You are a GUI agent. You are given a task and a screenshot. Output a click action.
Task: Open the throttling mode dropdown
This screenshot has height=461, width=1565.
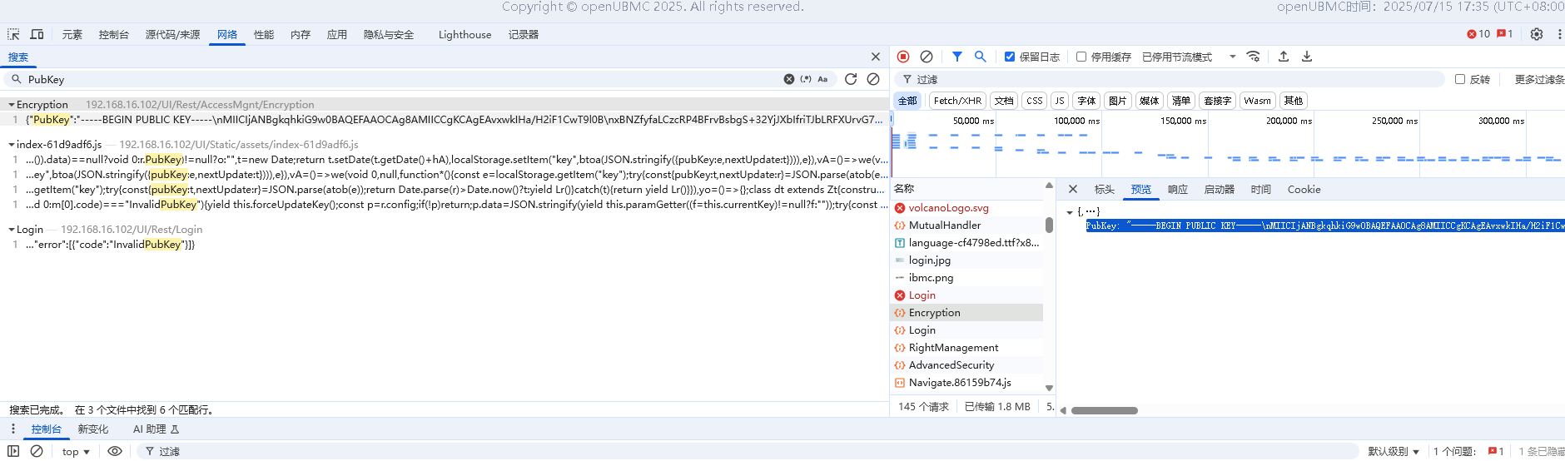pos(1232,57)
